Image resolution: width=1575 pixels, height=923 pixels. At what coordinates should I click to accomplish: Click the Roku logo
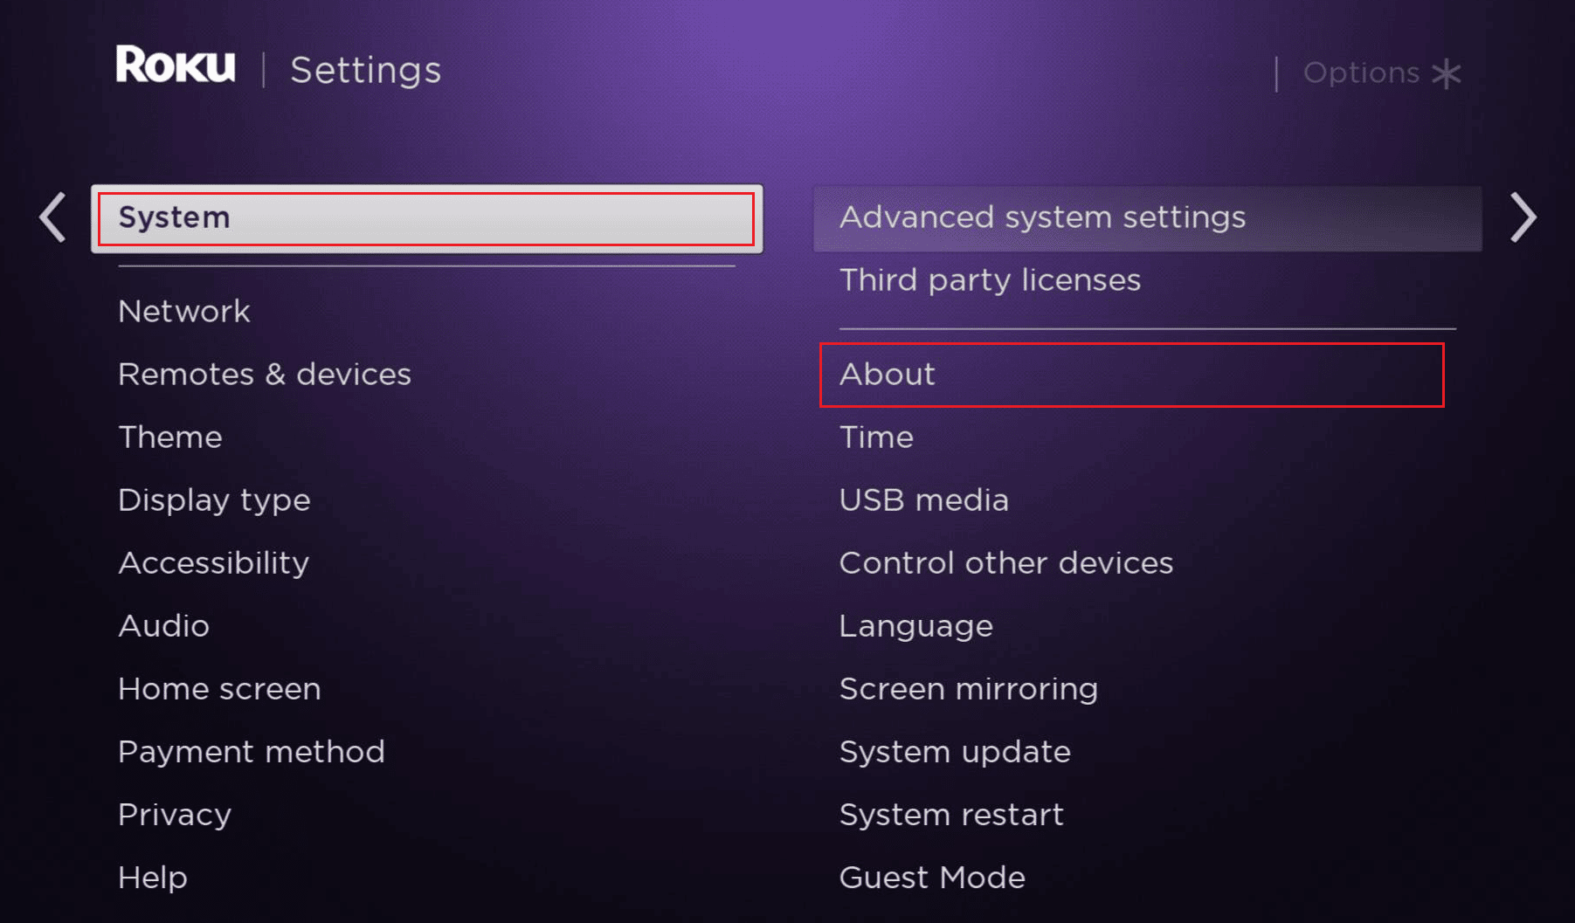176,65
